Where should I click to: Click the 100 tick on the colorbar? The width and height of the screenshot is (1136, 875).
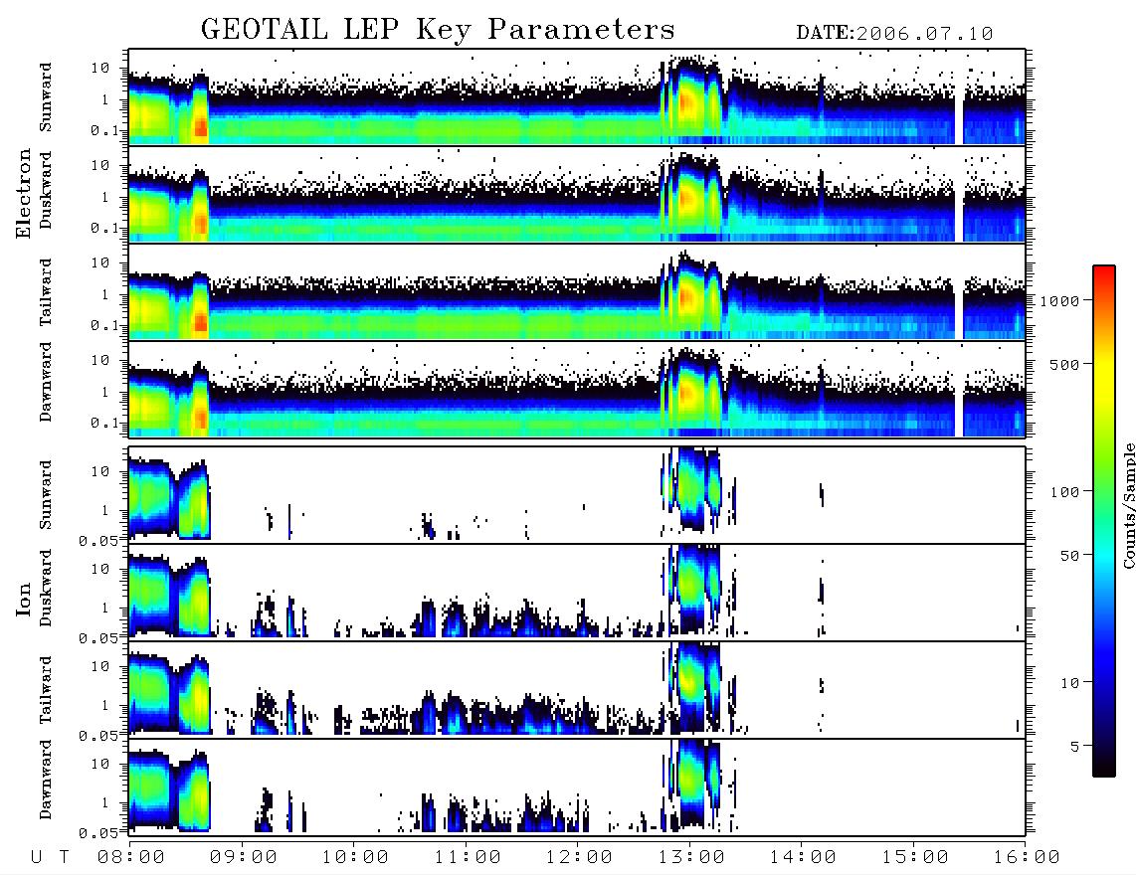pos(1065,492)
